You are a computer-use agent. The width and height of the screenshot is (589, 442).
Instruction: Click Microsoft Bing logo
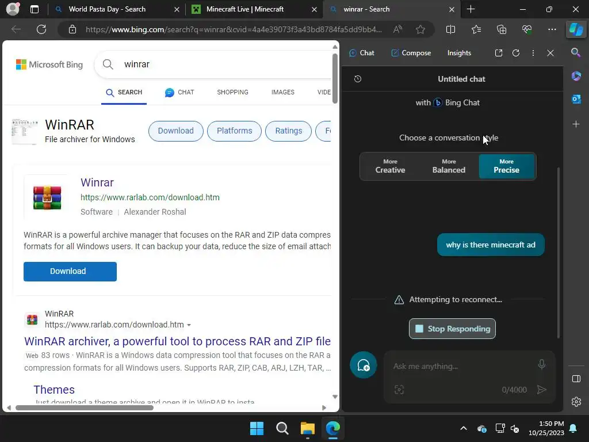point(49,64)
